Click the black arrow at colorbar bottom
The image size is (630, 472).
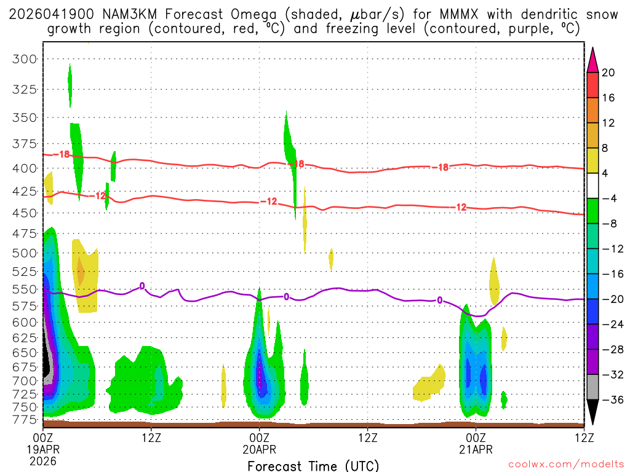click(x=592, y=412)
